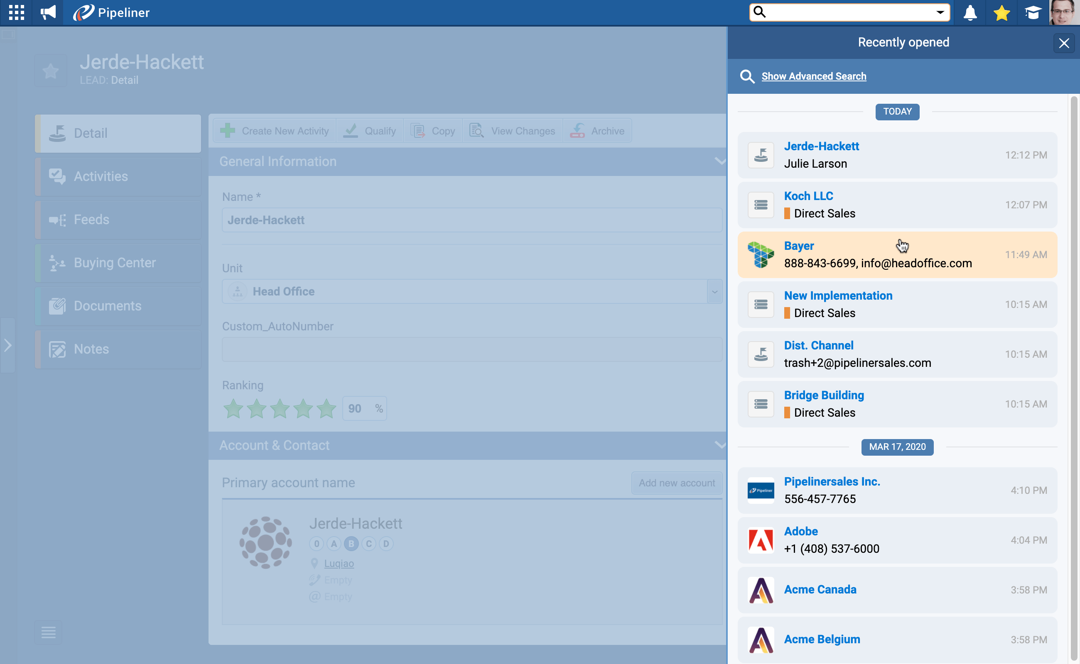Screen dimensions: 1080x664
Task: Click the fifth ranking star
Action: coord(326,408)
